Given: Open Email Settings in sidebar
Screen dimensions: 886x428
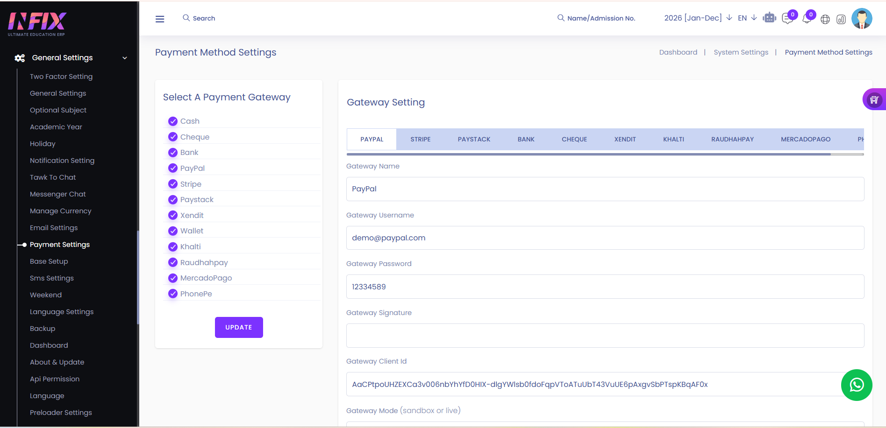Looking at the screenshot, I should [x=54, y=228].
